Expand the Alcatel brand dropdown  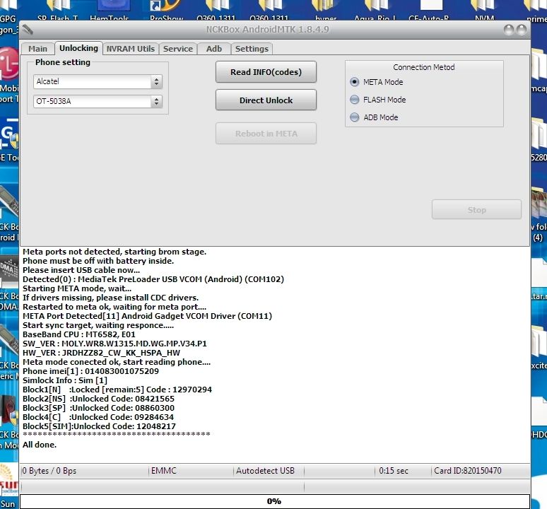[x=156, y=82]
